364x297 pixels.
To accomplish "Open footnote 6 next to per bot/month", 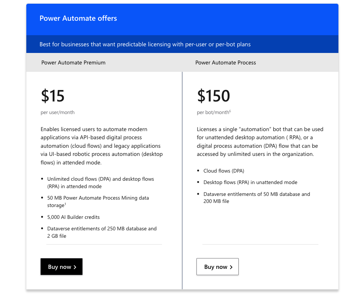I will click(x=230, y=111).
